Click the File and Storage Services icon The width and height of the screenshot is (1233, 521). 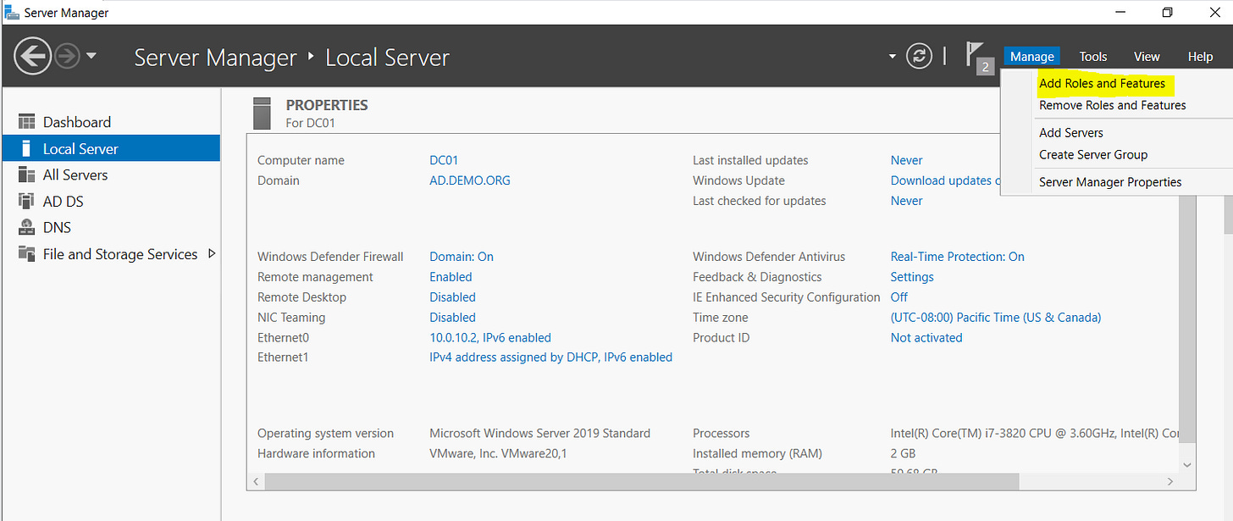point(27,254)
